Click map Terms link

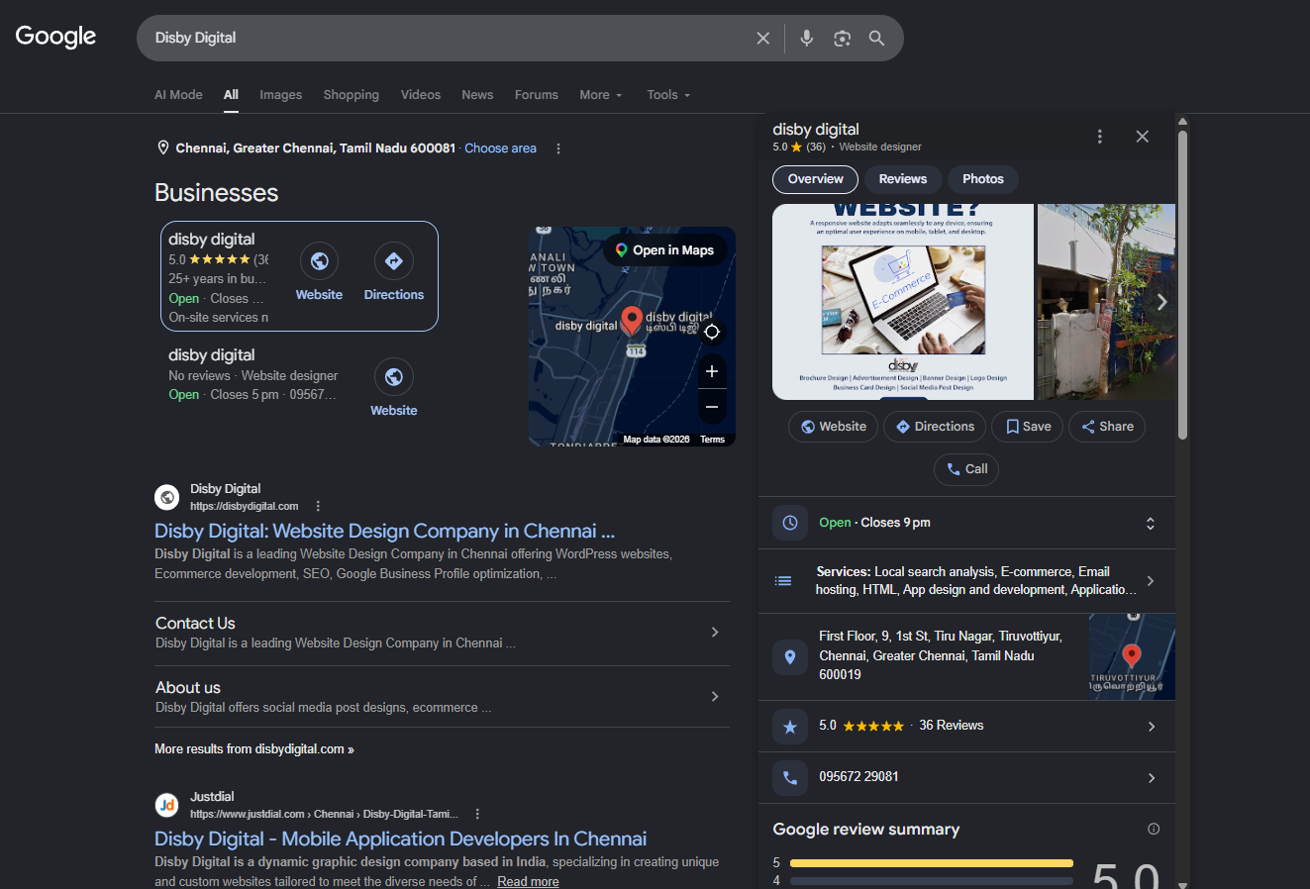tap(712, 440)
